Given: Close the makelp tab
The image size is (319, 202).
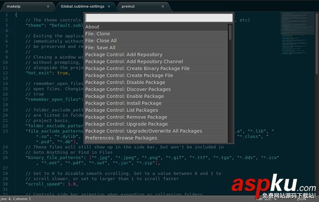Looking at the screenshot, I should [x=48, y=7].
